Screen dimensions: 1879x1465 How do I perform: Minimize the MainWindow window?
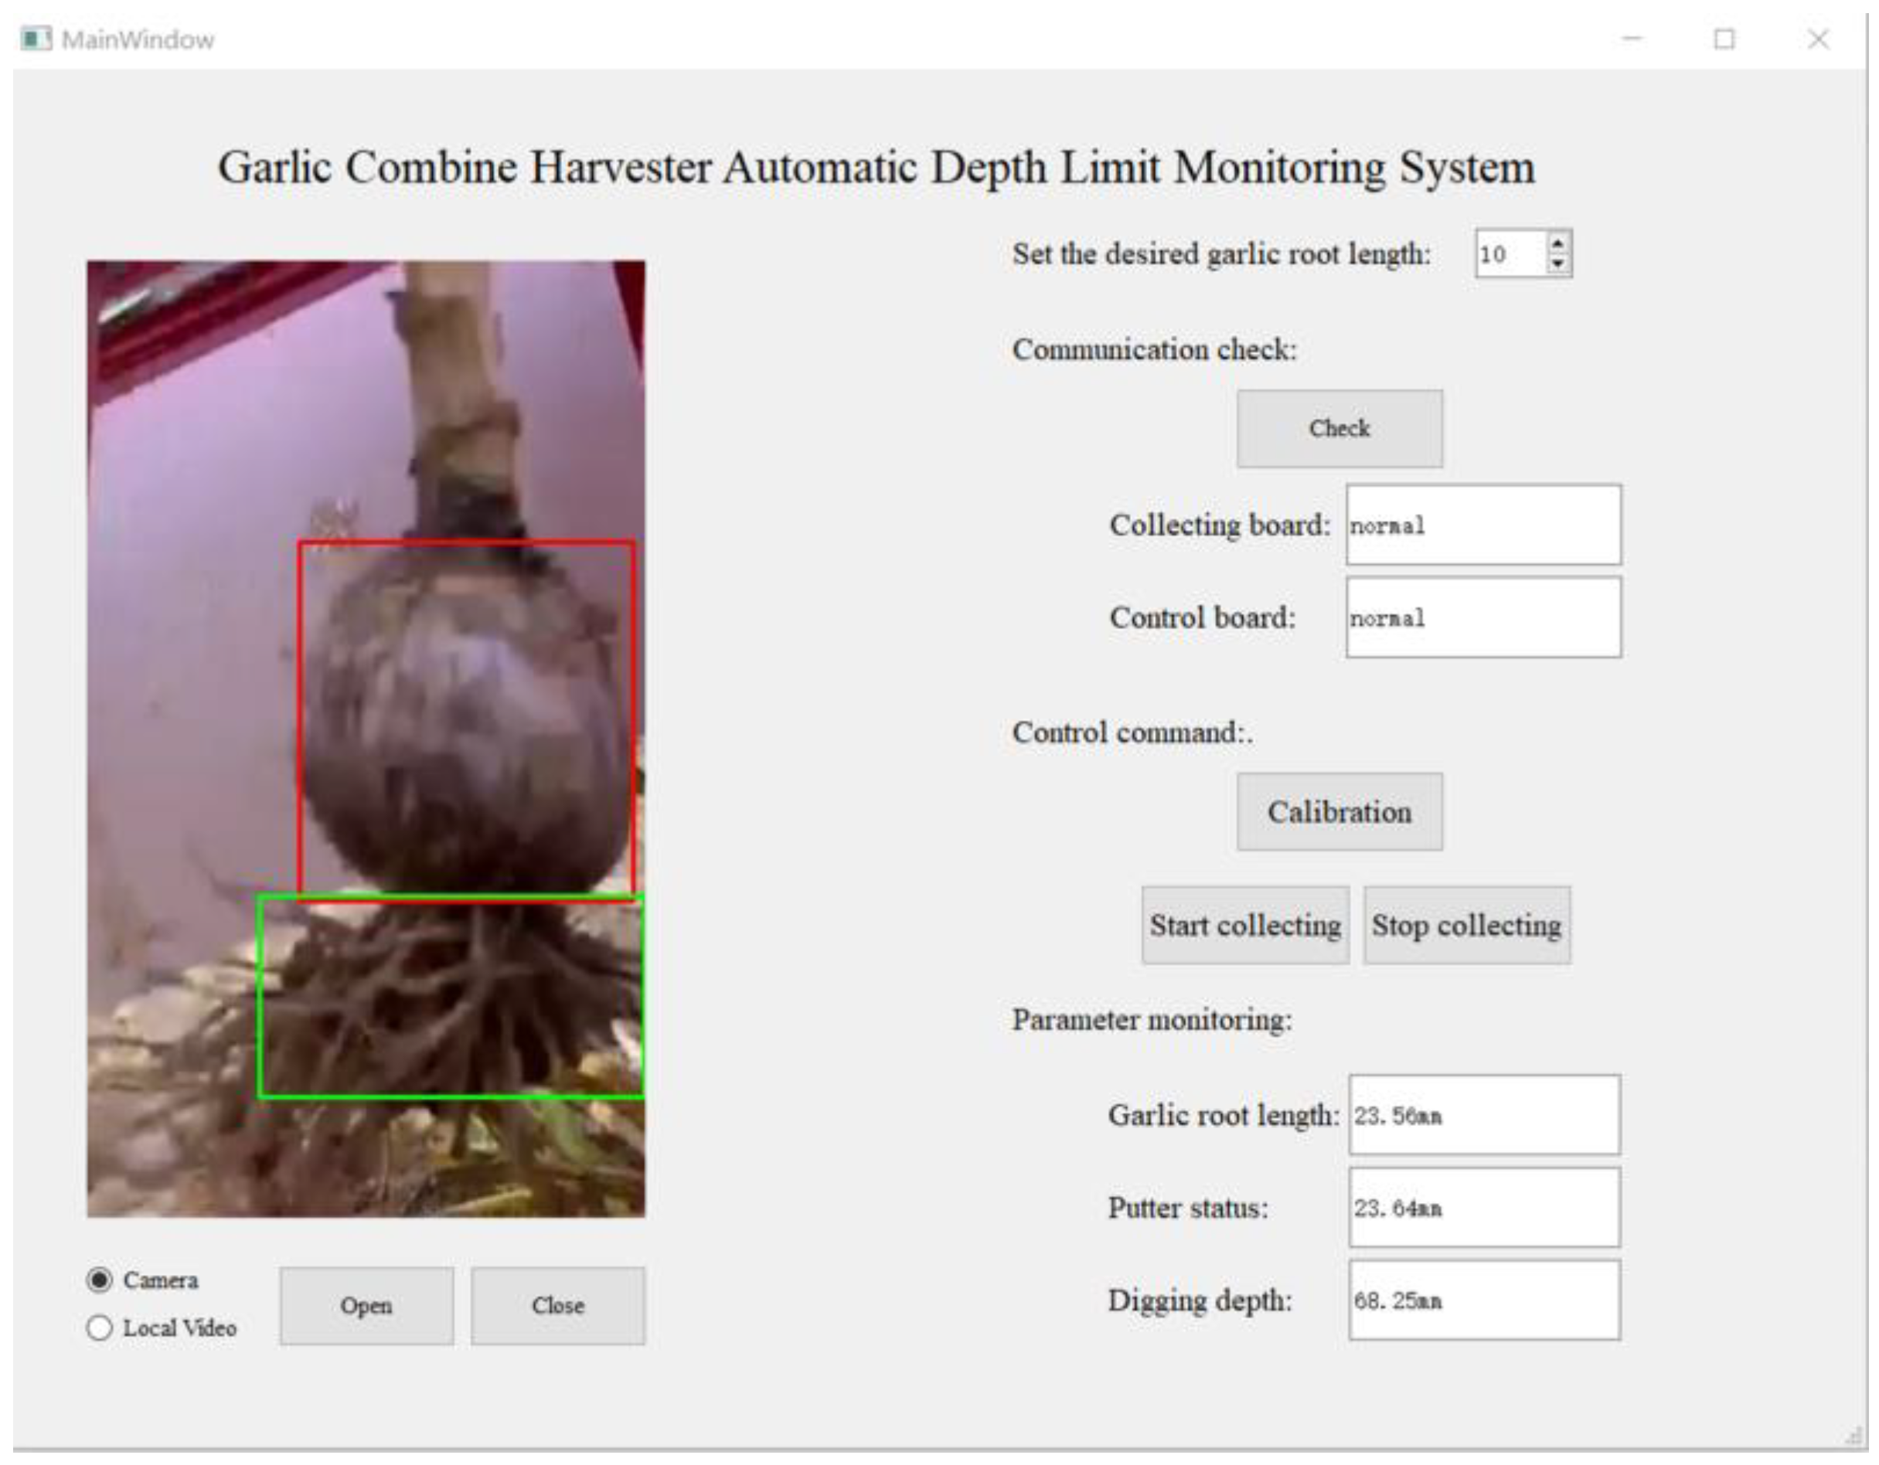(x=1631, y=39)
